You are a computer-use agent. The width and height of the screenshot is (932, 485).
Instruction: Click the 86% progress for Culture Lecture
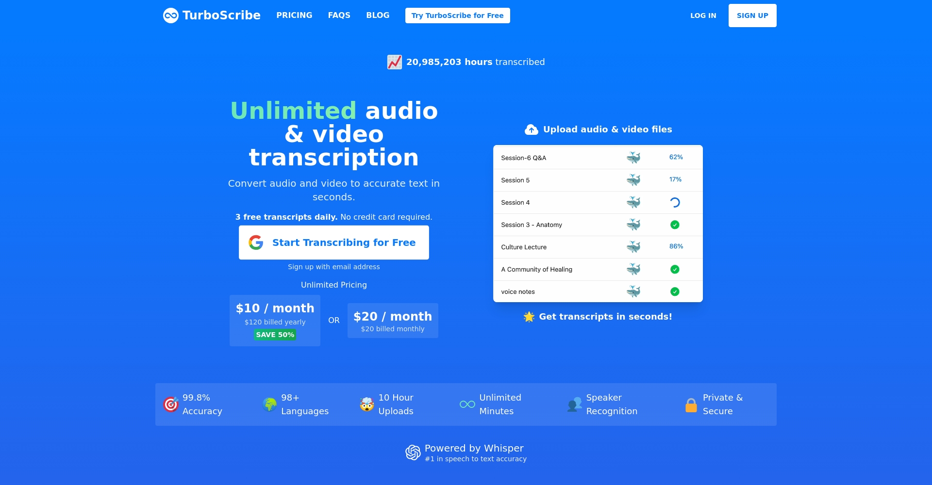pos(676,246)
